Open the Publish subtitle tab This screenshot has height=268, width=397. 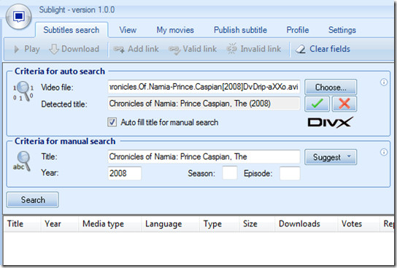click(240, 30)
